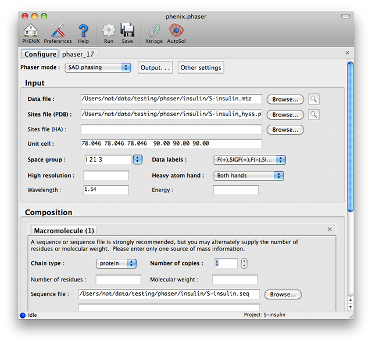Open the Preferences tool icon
Screen dimensions: 372x344
click(x=58, y=31)
